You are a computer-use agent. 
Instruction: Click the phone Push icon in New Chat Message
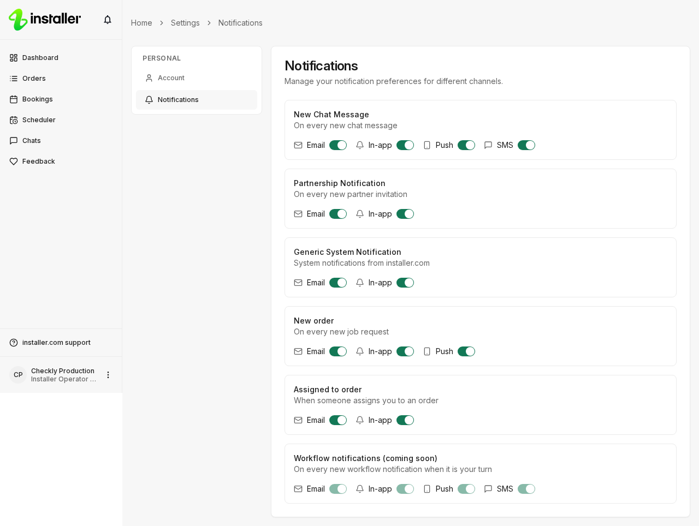[427, 145]
